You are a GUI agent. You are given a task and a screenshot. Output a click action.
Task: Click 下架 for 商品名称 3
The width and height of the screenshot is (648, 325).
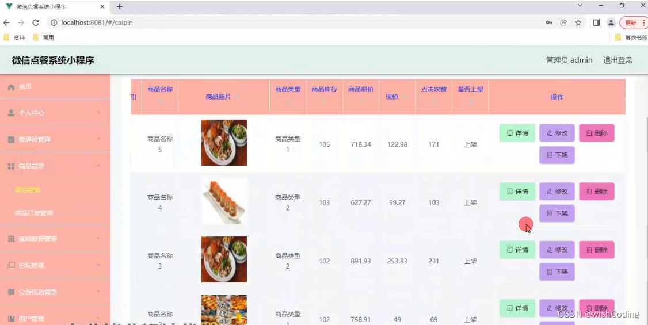(556, 272)
